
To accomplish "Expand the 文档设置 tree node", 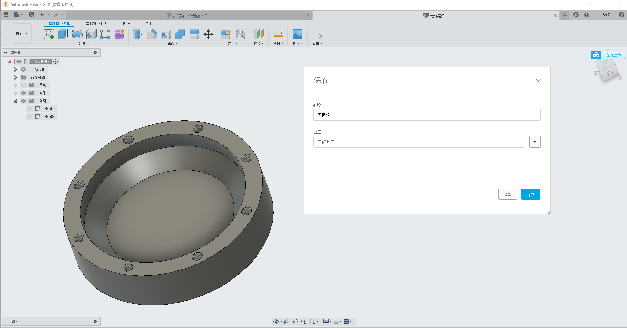I will pos(15,69).
